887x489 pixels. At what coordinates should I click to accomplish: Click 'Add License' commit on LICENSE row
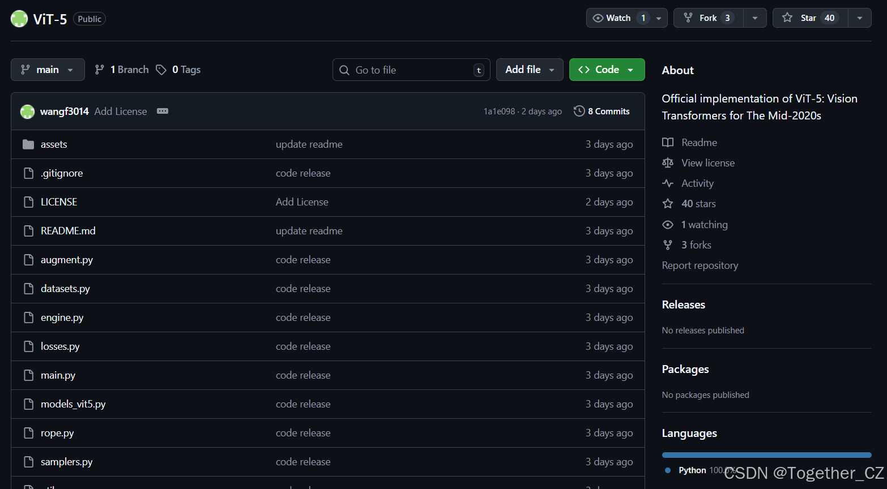(x=302, y=202)
